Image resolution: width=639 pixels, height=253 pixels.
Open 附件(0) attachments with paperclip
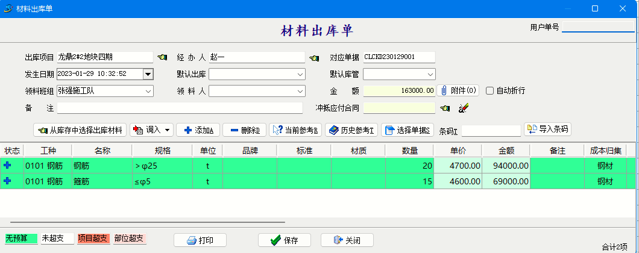click(x=459, y=91)
